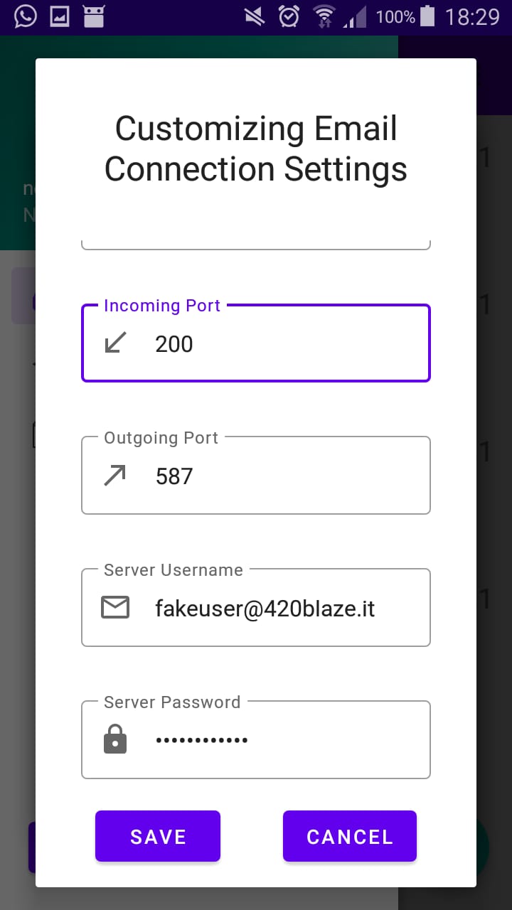Tap the Android robot notification icon
The image size is (512, 910).
pos(93,16)
